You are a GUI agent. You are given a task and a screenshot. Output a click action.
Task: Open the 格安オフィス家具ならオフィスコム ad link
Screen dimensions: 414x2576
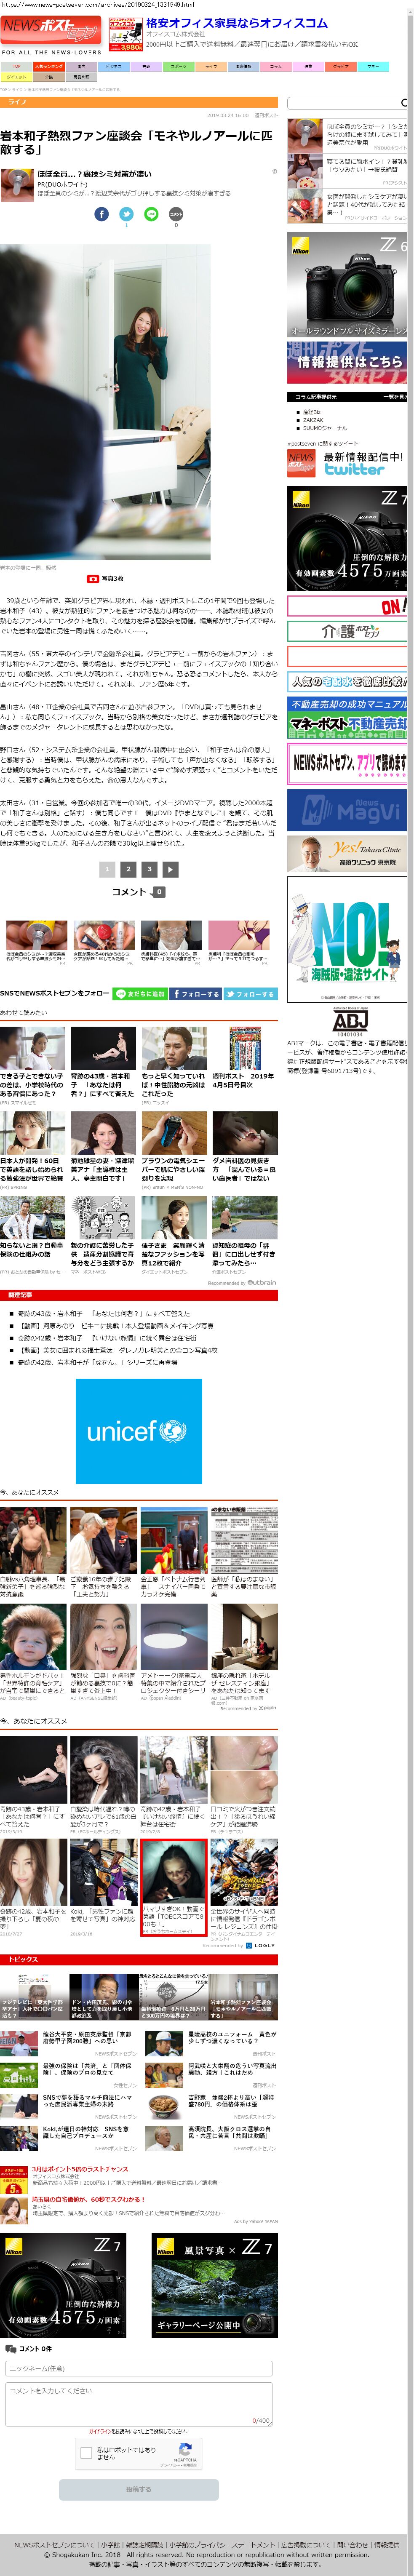pyautogui.click(x=237, y=23)
